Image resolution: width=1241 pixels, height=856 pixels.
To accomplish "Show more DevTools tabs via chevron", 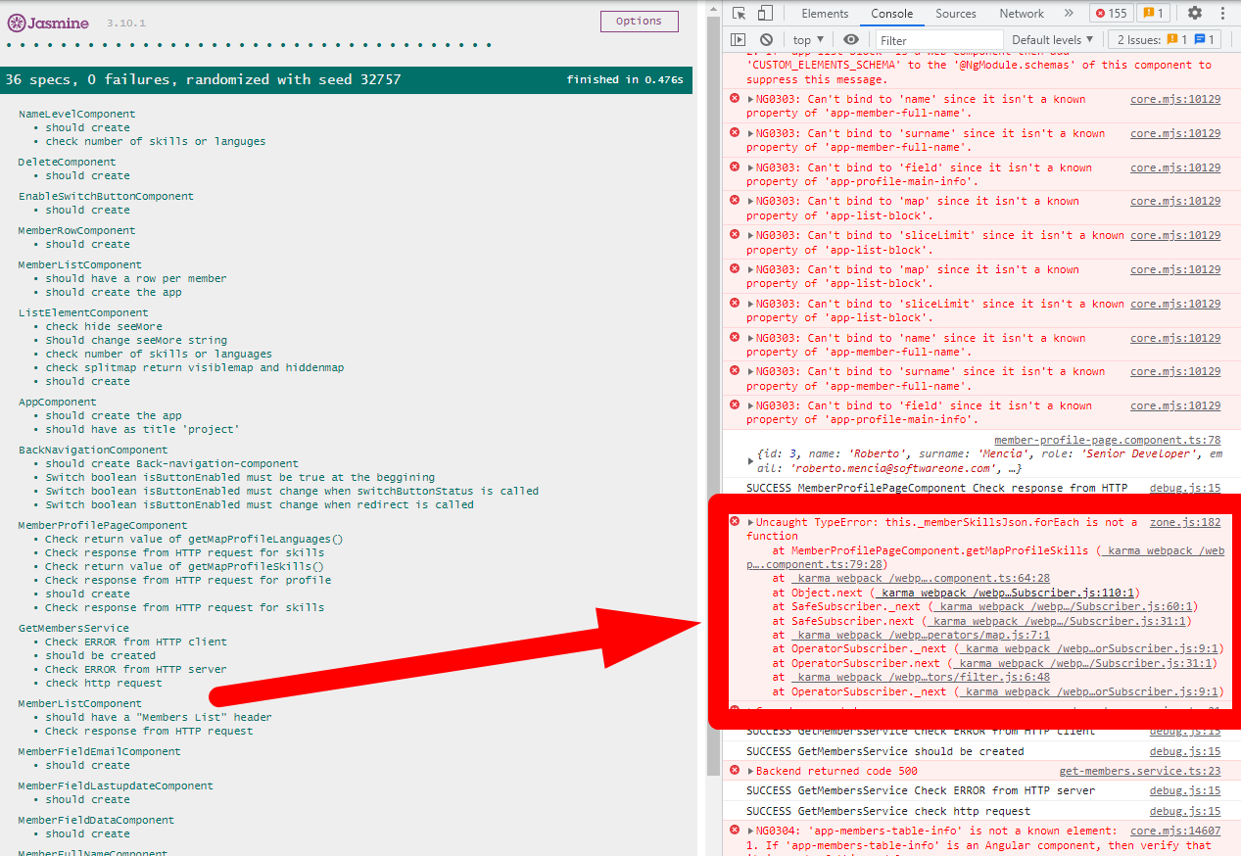I will (1068, 14).
